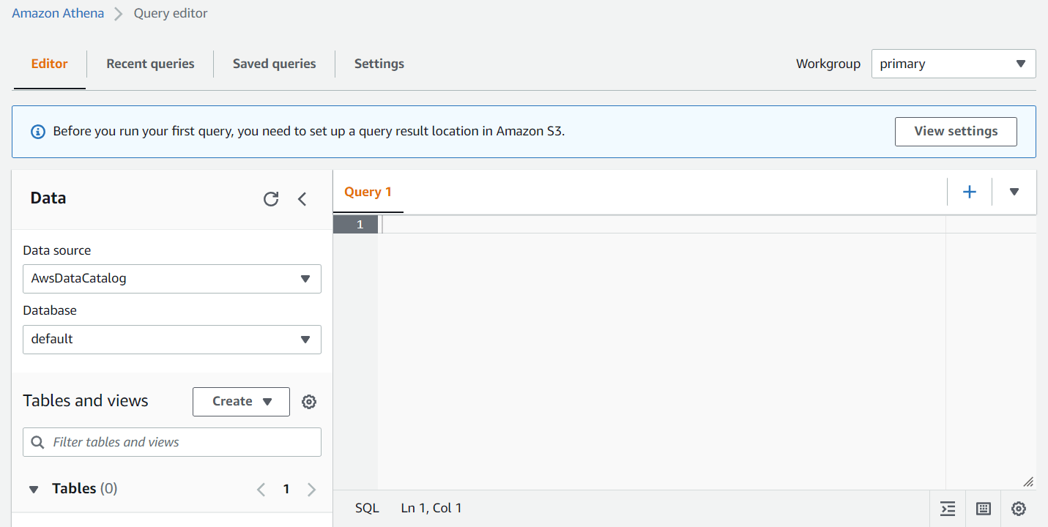
Task: Go to next Tables page with arrow
Action: (311, 489)
